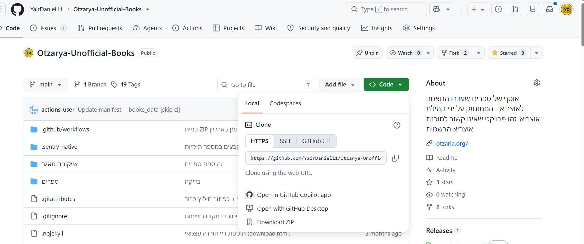Fork this repository
This screenshot has width=584, height=244.
click(455, 53)
